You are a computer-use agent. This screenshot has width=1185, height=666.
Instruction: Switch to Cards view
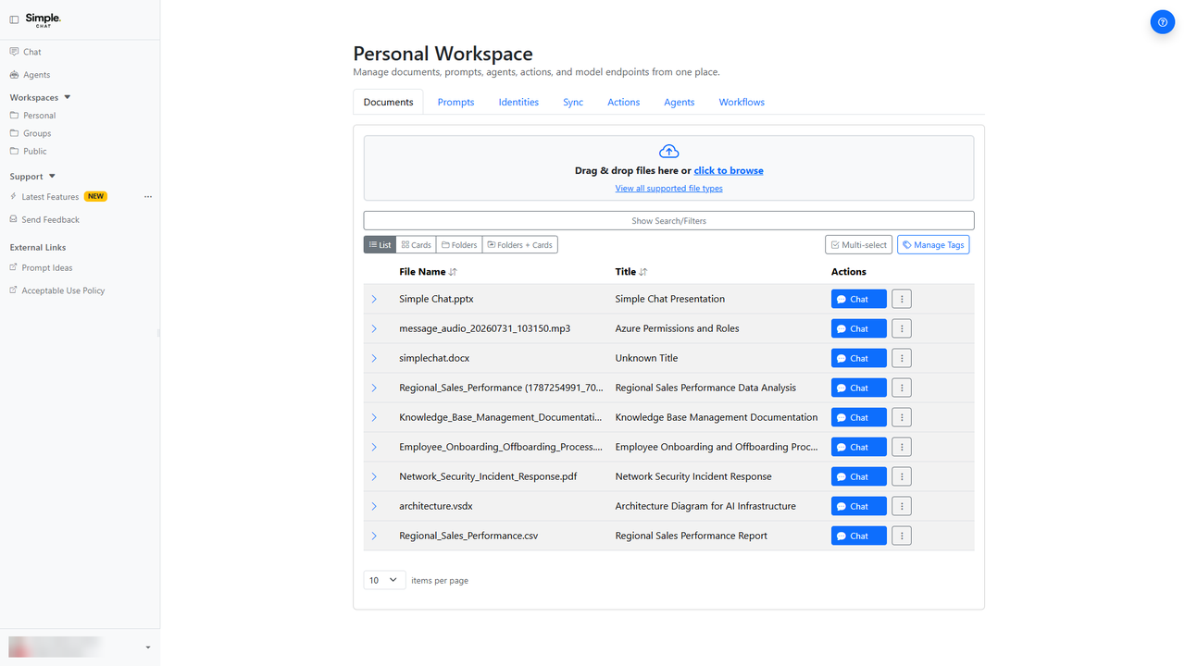click(x=417, y=245)
